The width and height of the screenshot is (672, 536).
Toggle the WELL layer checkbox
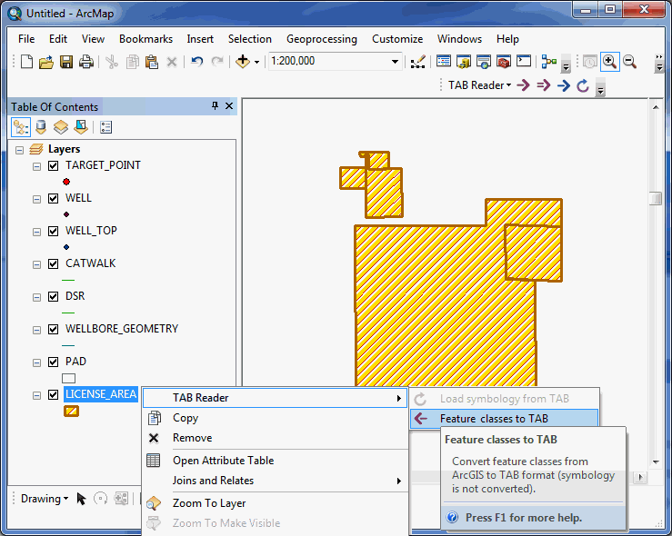(53, 198)
